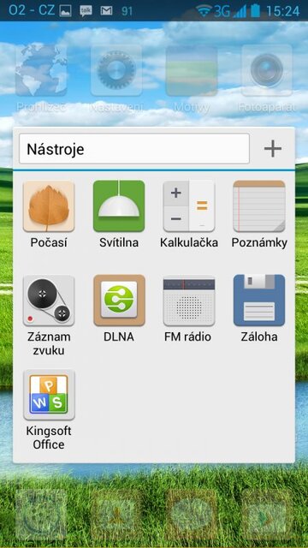Tap the plus icon to add apps
The height and width of the screenshot is (548, 308).
[273, 149]
